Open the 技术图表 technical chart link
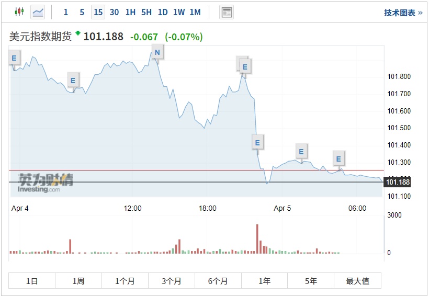Viewport: 429px width, 296px height. coord(403,13)
